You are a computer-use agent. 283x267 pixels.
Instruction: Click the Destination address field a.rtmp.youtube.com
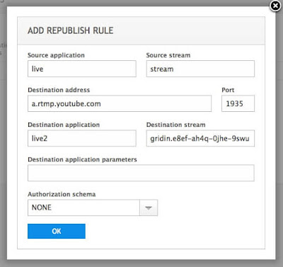pyautogui.click(x=120, y=103)
